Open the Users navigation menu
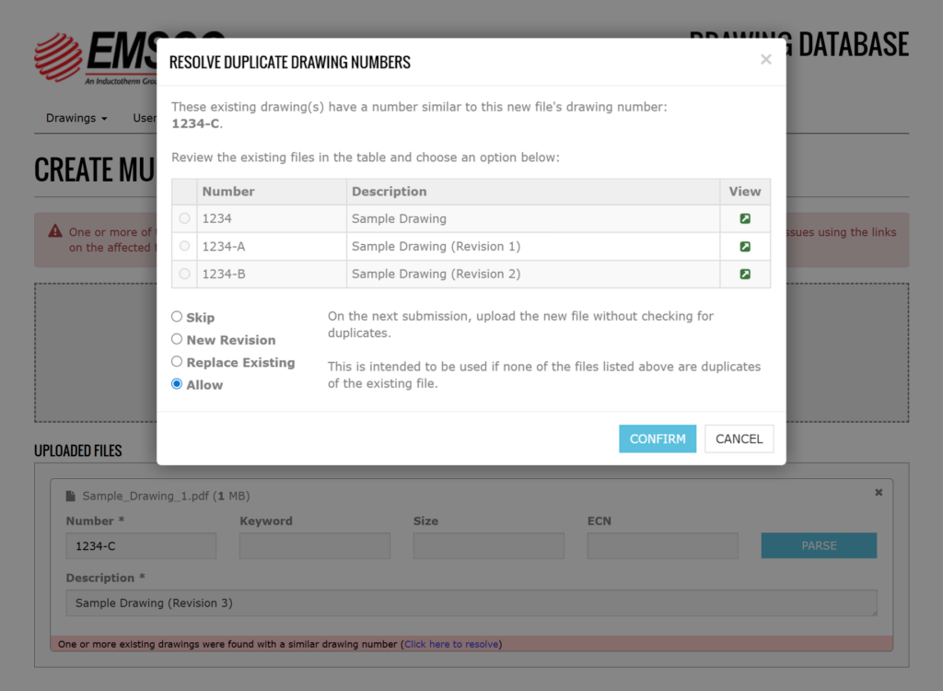Image resolution: width=943 pixels, height=691 pixels. click(x=146, y=118)
